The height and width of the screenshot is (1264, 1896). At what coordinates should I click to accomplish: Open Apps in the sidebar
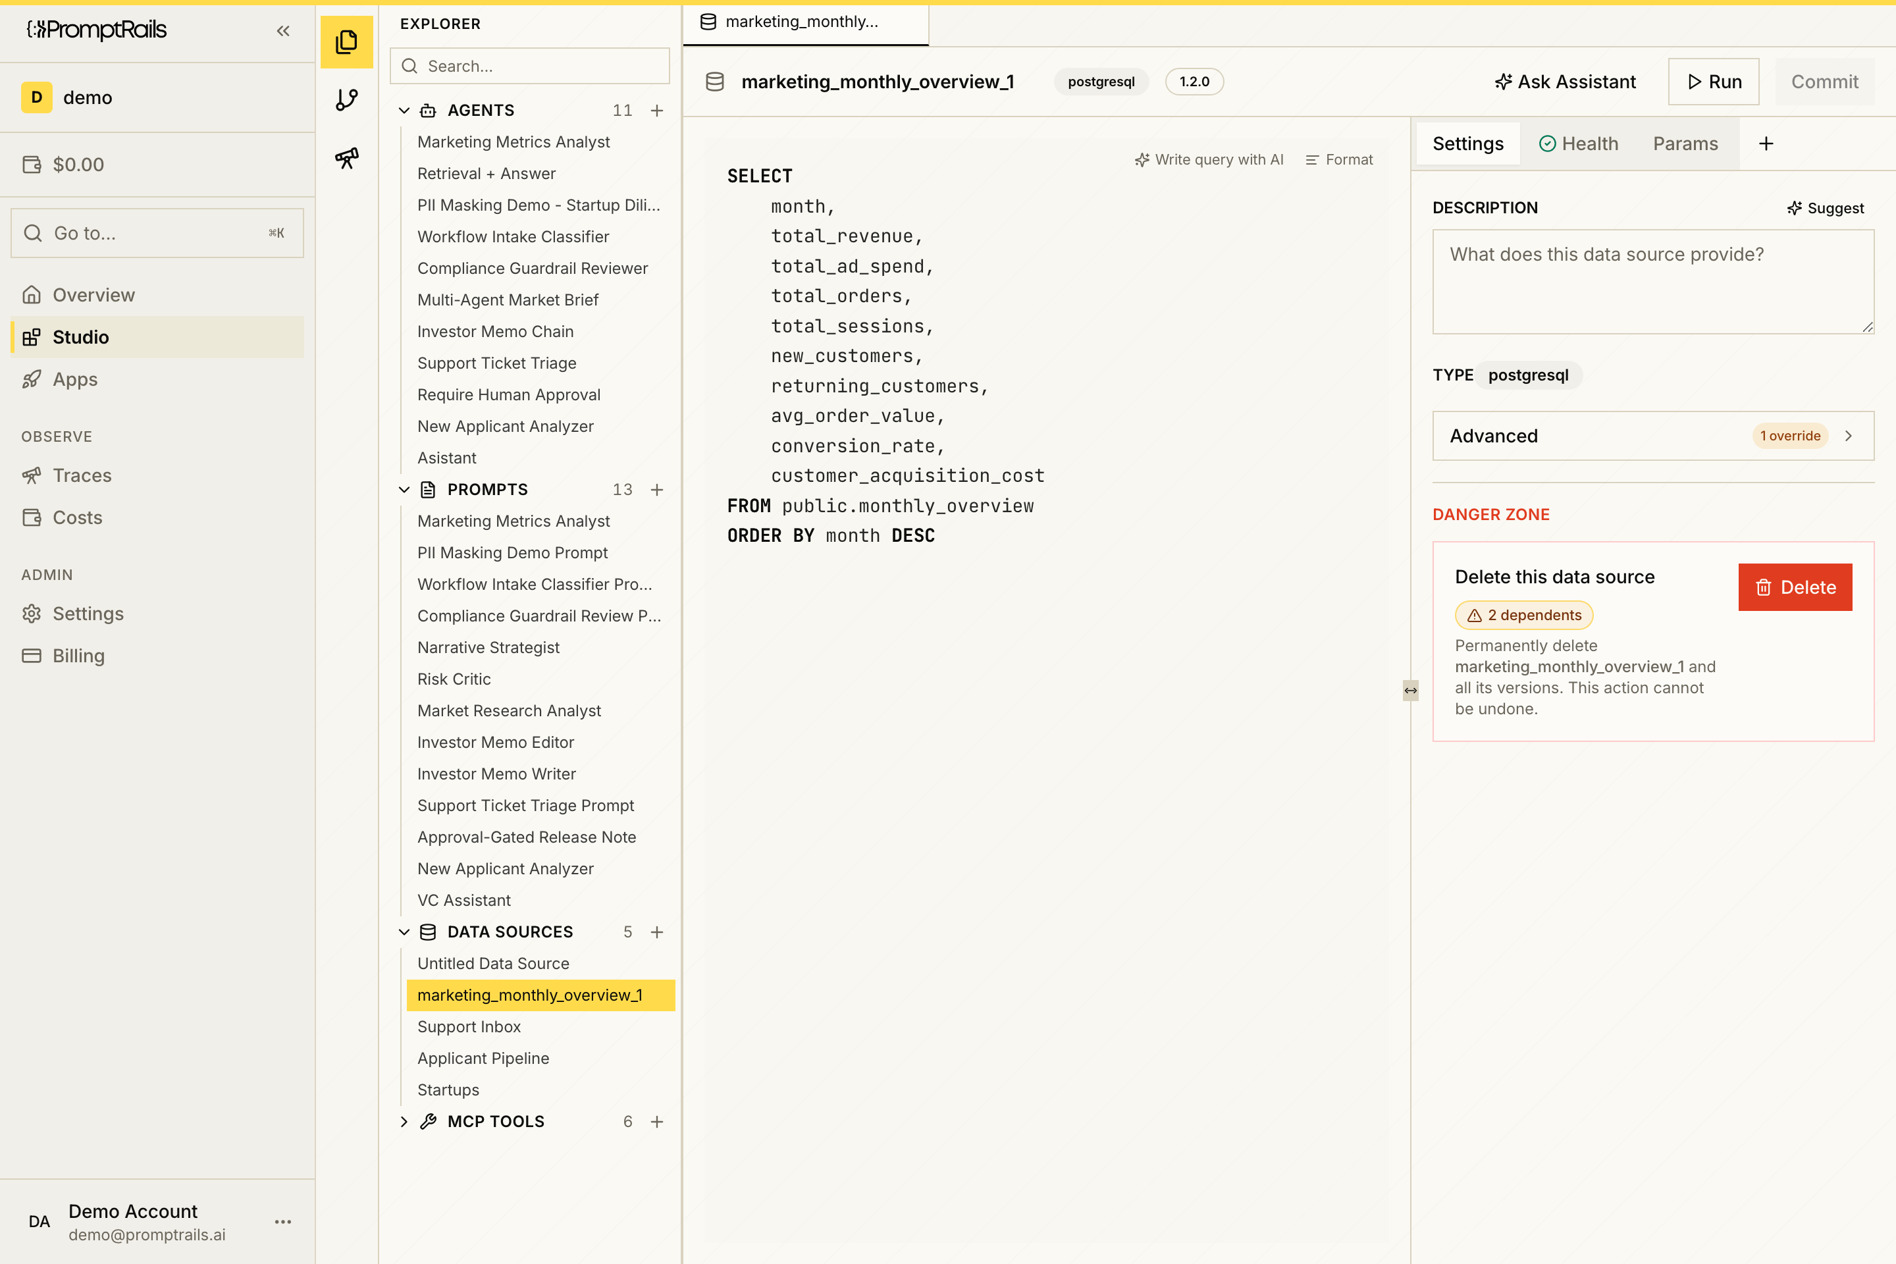pyautogui.click(x=157, y=379)
